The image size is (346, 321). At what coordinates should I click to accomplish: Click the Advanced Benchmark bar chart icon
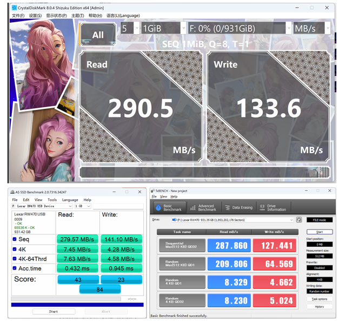[192, 208]
